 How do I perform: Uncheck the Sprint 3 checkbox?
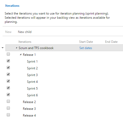point(8,74)
